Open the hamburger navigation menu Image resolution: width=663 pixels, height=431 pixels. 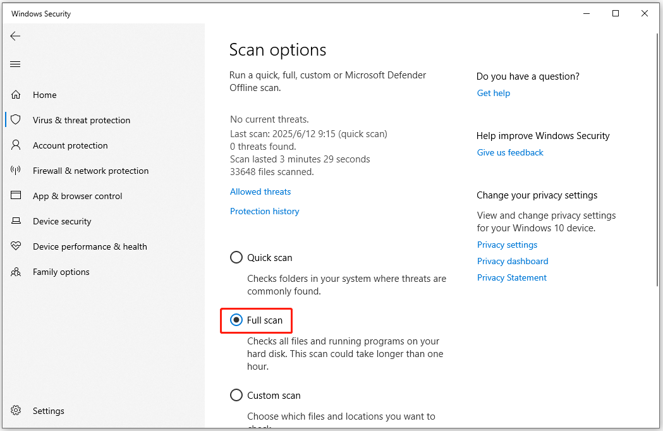click(15, 64)
